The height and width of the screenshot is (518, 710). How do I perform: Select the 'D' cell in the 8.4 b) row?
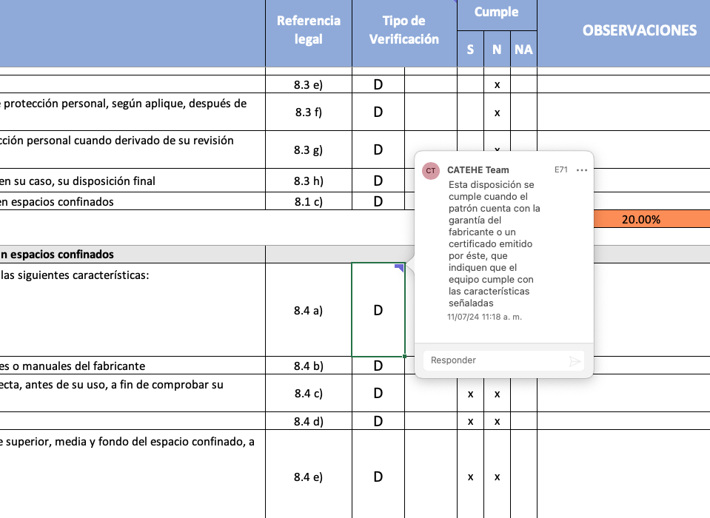[378, 366]
